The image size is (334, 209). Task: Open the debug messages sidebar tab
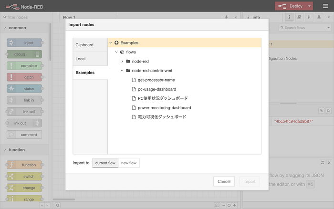[x=319, y=17]
